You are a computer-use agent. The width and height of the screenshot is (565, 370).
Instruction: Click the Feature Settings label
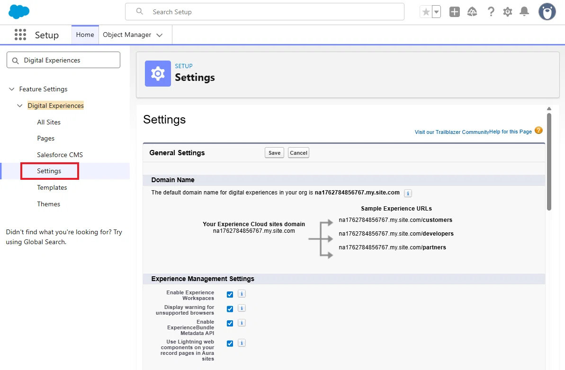[43, 89]
